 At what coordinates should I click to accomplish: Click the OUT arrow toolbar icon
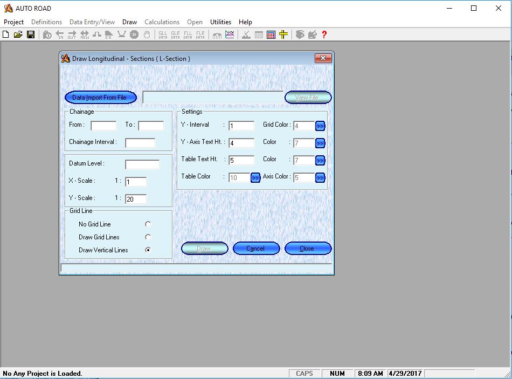coord(72,35)
